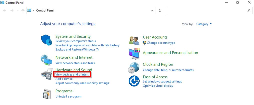Expand the View by Category dropdown
Image resolution: width=254 pixels, height=105 pixels.
coord(204,24)
